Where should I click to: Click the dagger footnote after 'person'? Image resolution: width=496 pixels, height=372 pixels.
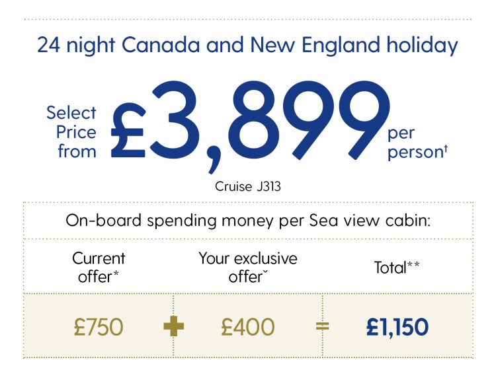pyautogui.click(x=446, y=148)
